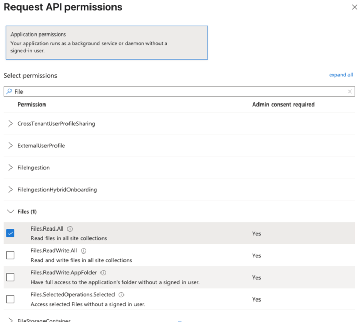
Task: Expand the CrossTenantUserProfileSharing group
Action: click(x=10, y=124)
